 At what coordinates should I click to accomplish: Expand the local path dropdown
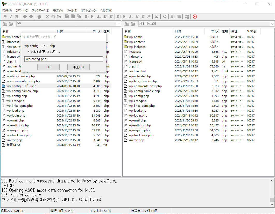(x=119, y=24)
